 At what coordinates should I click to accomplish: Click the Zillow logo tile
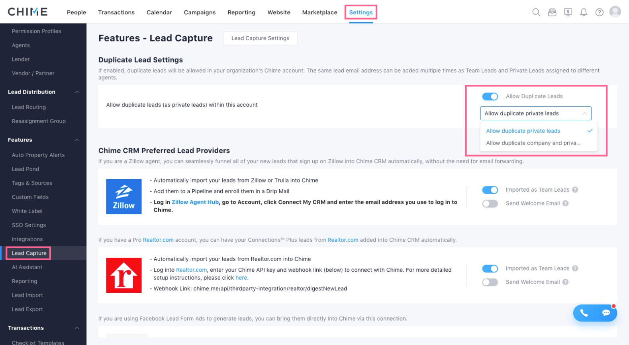point(124,196)
